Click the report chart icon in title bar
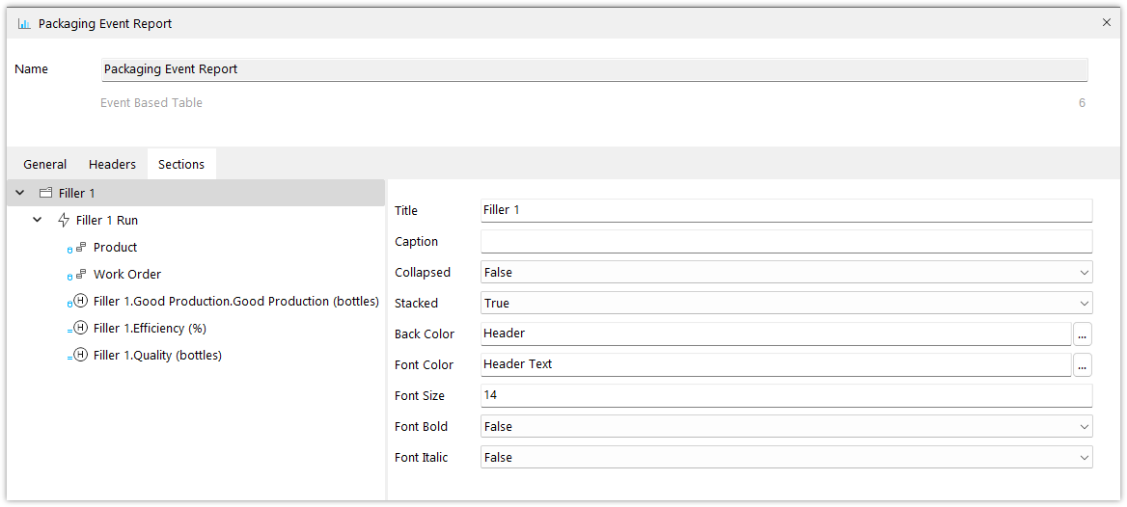Screen dimensions: 1127x507 tap(24, 24)
